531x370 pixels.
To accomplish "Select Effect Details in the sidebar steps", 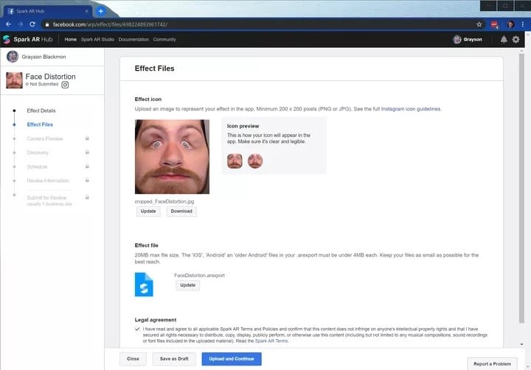I will coord(41,111).
